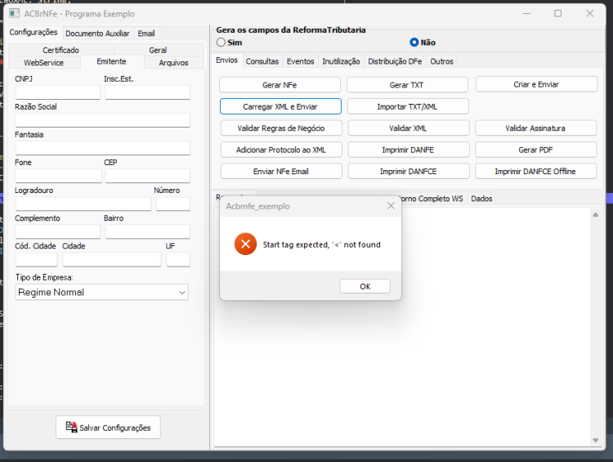Click Adicionar Protocolo ao XML

coord(281,150)
